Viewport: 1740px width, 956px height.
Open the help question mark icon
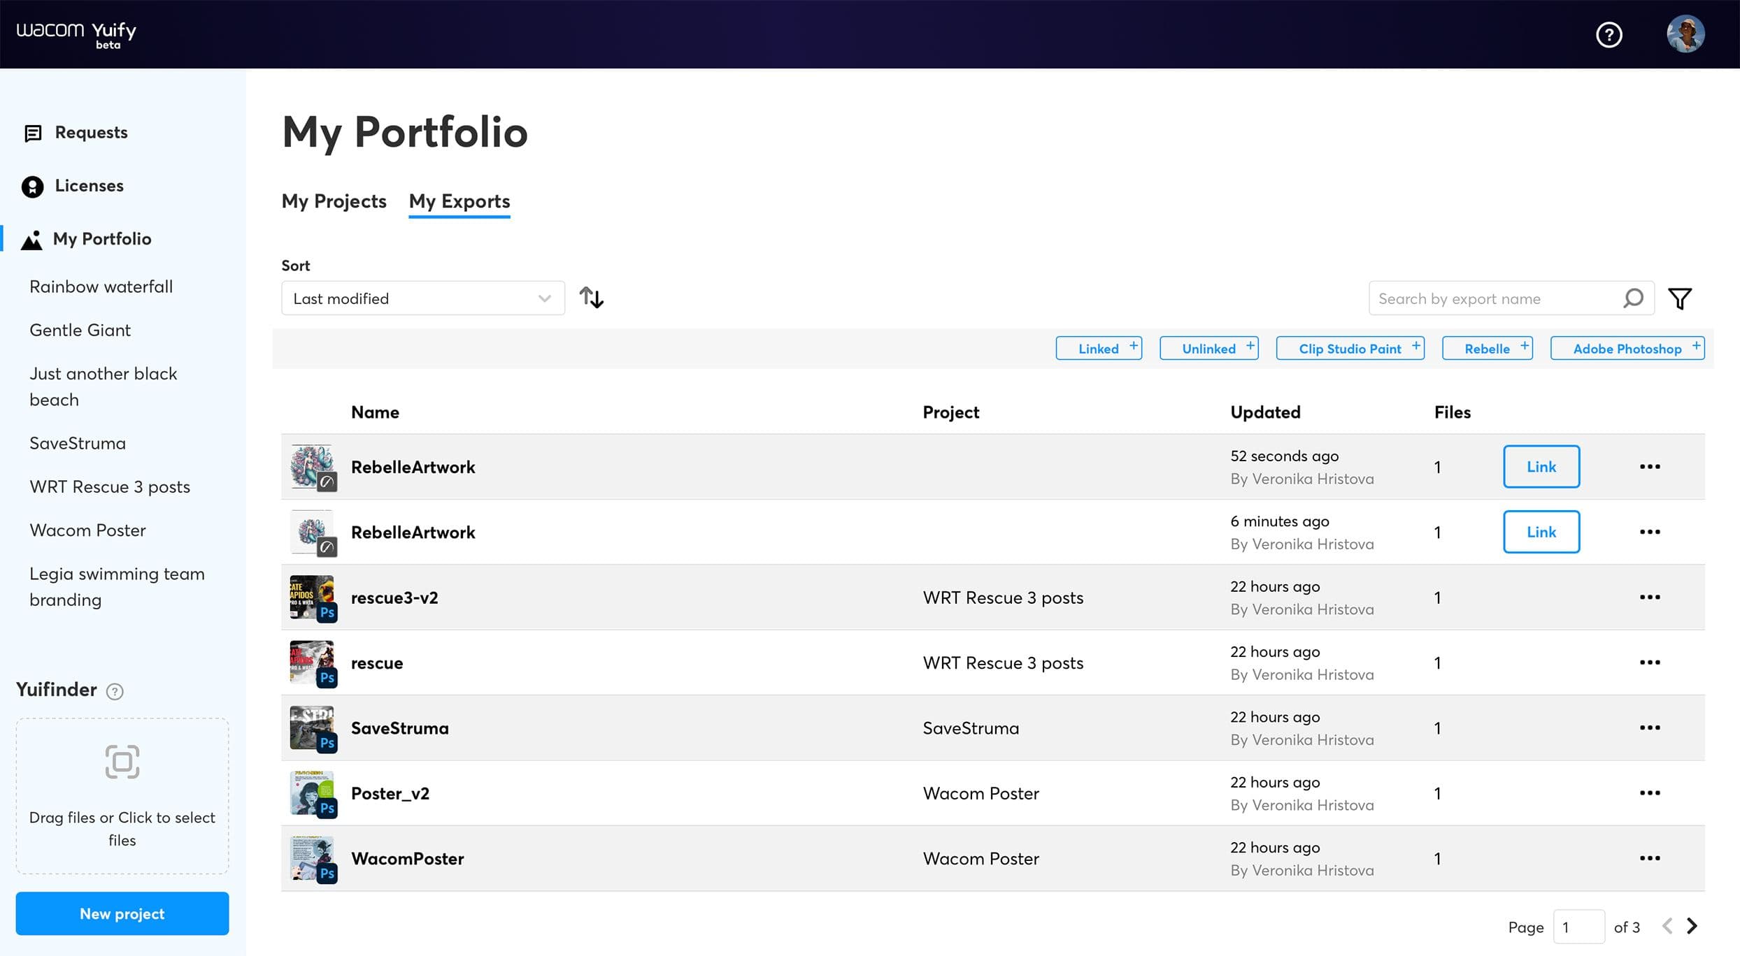pyautogui.click(x=1609, y=34)
